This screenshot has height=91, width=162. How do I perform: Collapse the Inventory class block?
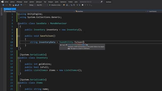(18, 58)
